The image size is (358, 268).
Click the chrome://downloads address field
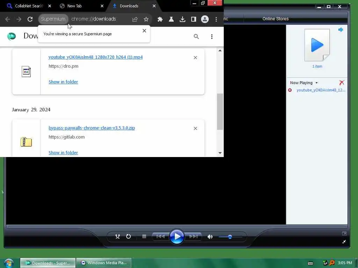(94, 19)
